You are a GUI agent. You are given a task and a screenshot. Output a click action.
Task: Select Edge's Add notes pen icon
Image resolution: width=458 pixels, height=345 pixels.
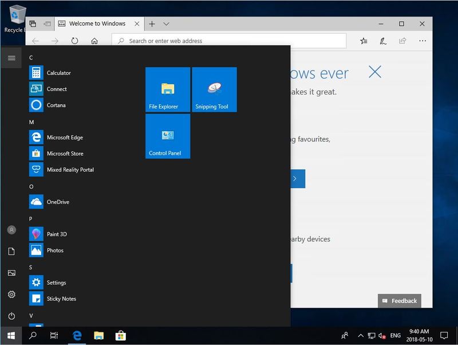[383, 41]
